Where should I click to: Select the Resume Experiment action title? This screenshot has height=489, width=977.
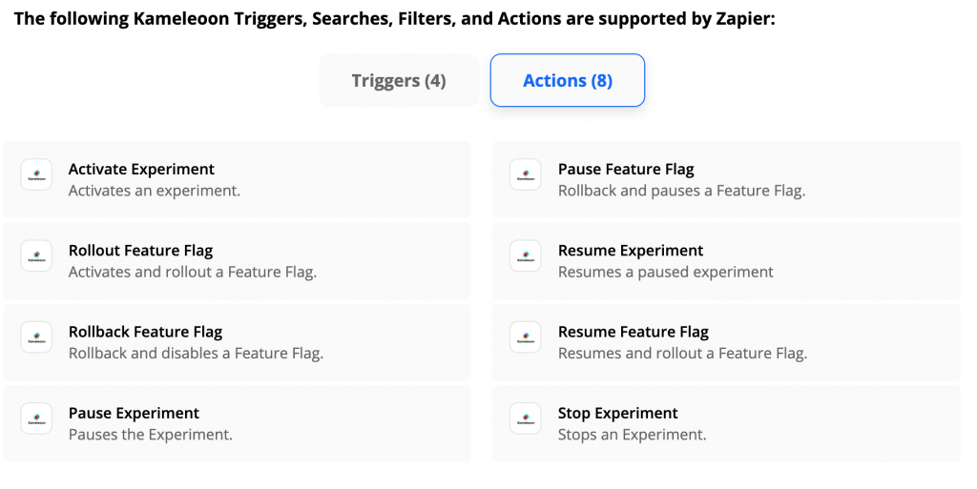click(x=631, y=251)
